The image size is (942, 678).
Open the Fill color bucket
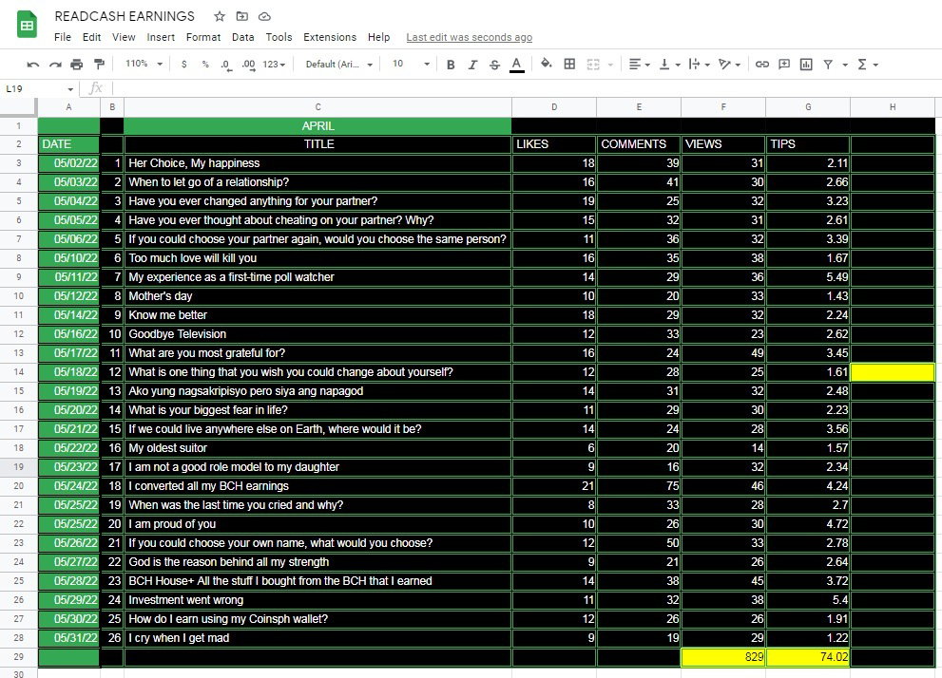547,64
